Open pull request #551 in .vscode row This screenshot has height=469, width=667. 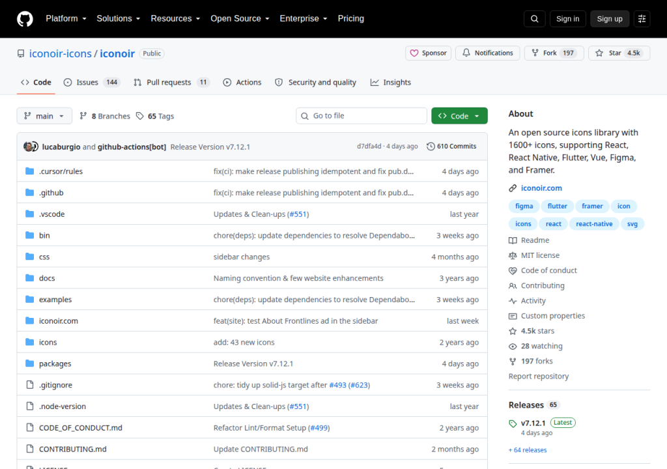(x=298, y=214)
